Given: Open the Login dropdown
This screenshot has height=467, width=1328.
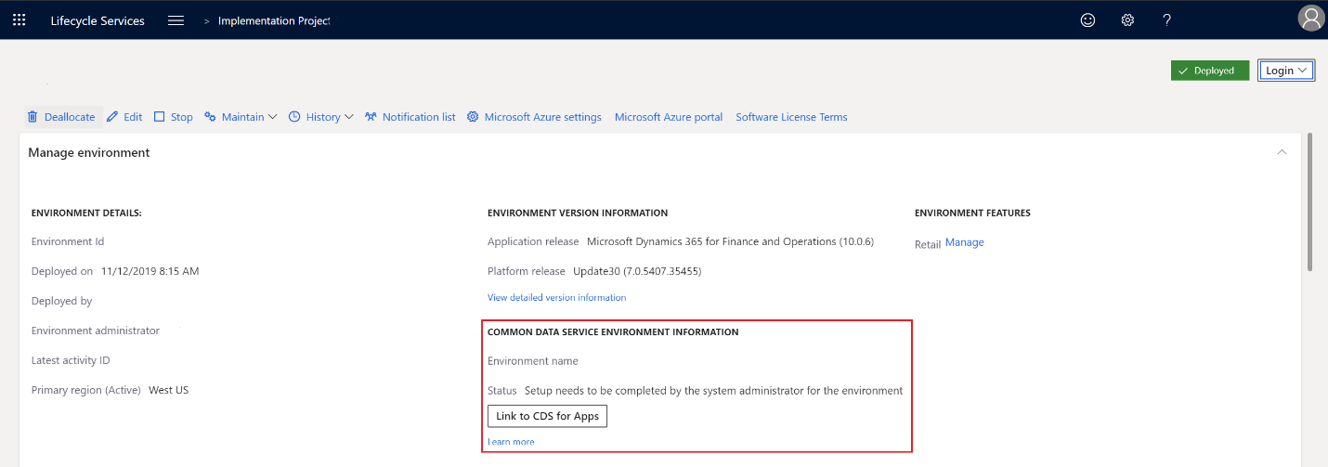Looking at the screenshot, I should coord(1286,71).
